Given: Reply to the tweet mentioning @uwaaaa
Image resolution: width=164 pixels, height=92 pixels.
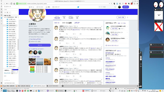Looking at the screenshot, I should tap(60, 76).
